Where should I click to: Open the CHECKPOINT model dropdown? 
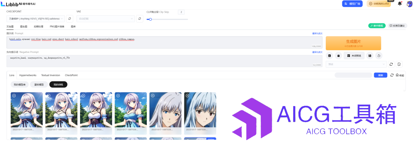point(35,19)
